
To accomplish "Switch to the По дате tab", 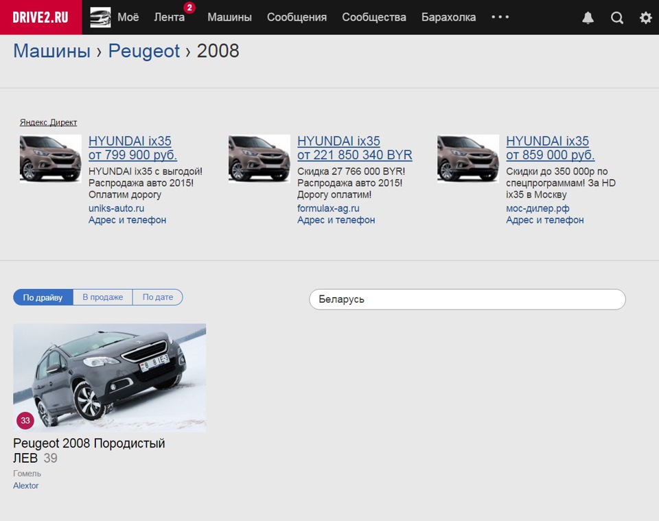I will [x=158, y=297].
